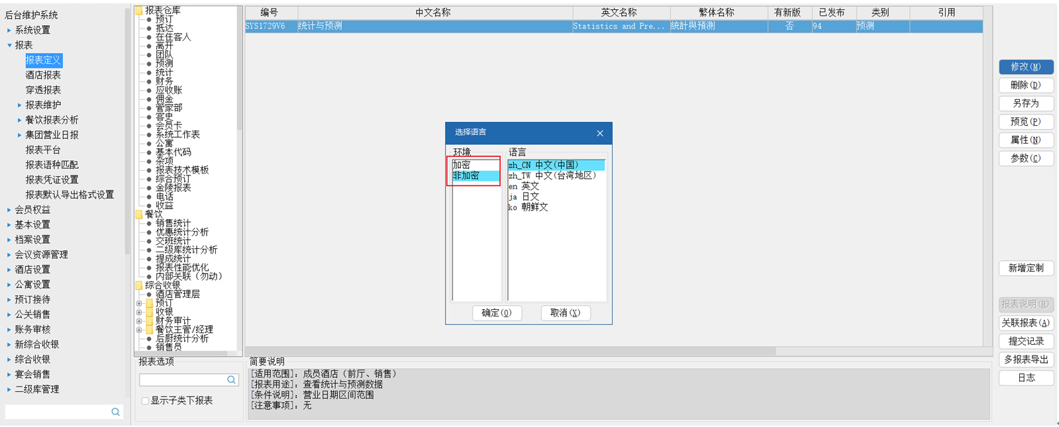Close the 选择语言 dialog with X
The height and width of the screenshot is (427, 1059).
(599, 133)
